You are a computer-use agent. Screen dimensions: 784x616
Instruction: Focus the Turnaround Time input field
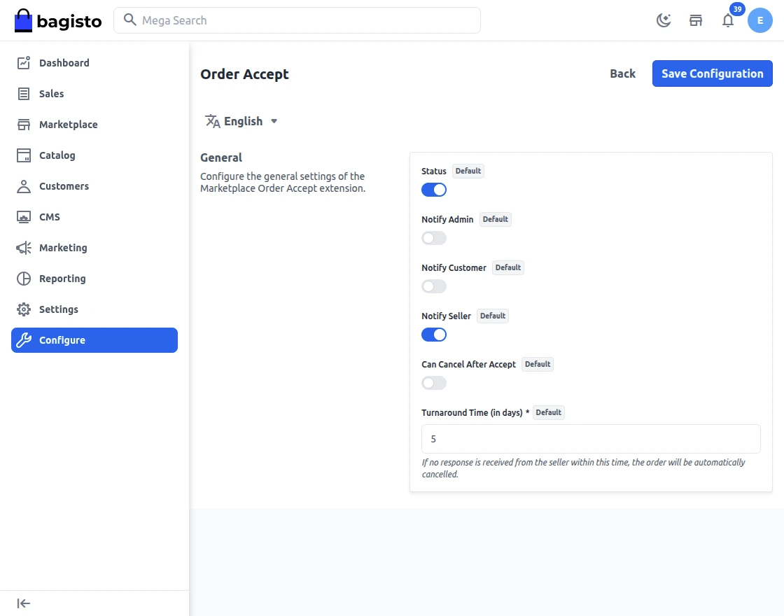(591, 439)
